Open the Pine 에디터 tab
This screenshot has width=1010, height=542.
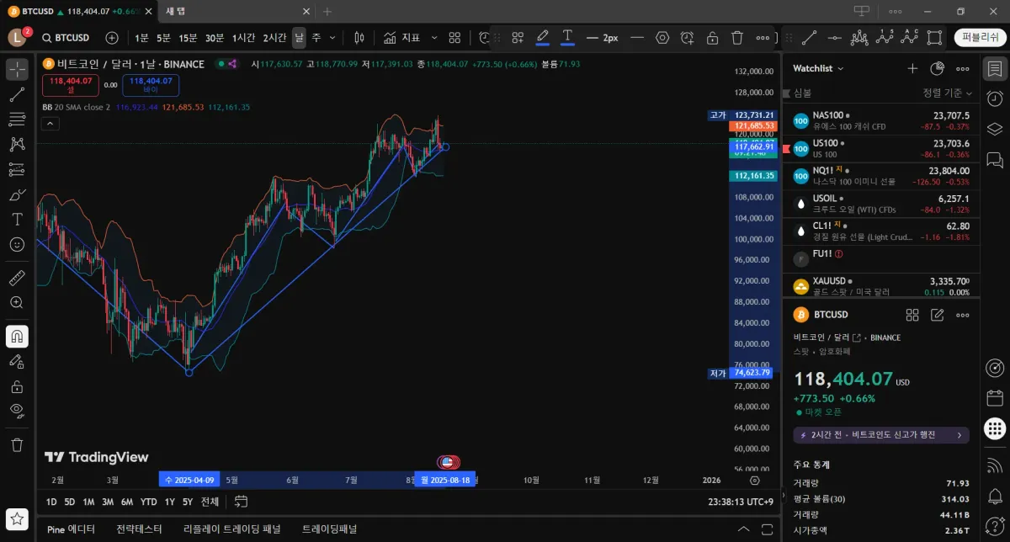click(71, 529)
